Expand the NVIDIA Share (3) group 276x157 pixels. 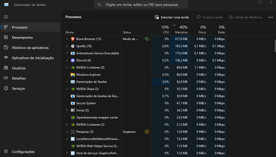(x=67, y=89)
